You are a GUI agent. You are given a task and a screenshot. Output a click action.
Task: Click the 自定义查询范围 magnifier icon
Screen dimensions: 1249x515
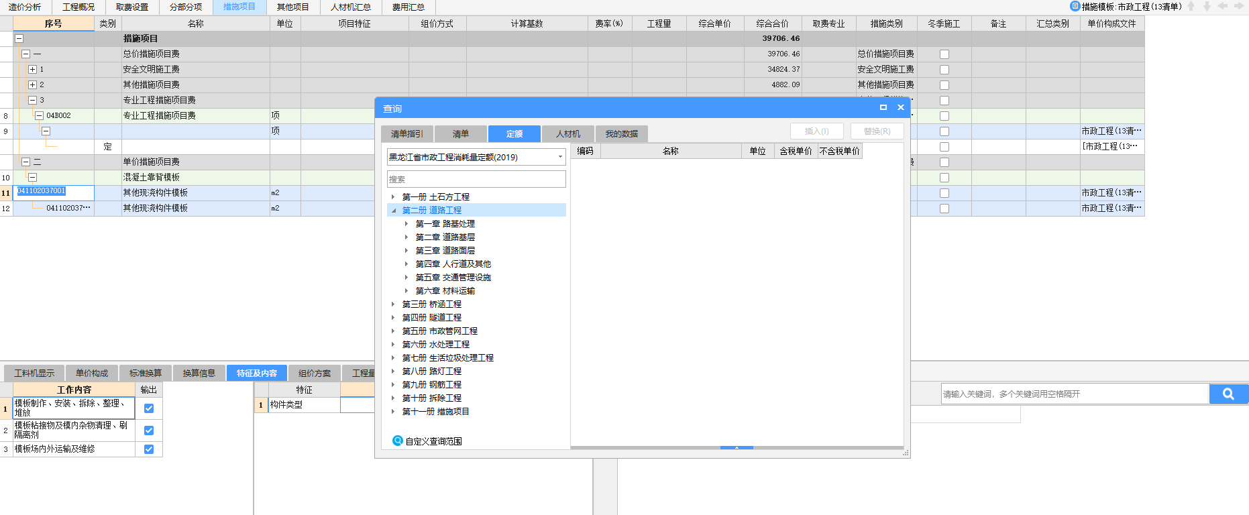point(397,441)
